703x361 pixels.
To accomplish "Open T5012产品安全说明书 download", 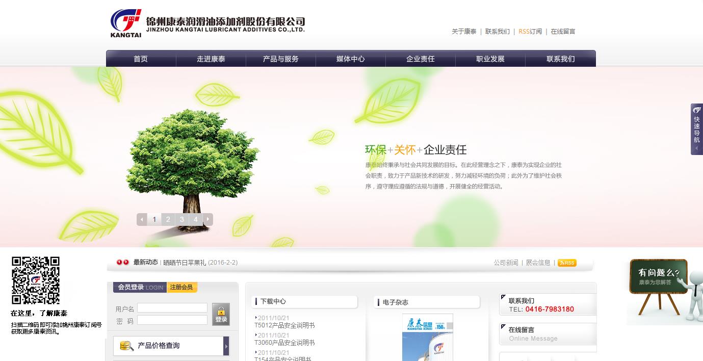I will tap(284, 325).
